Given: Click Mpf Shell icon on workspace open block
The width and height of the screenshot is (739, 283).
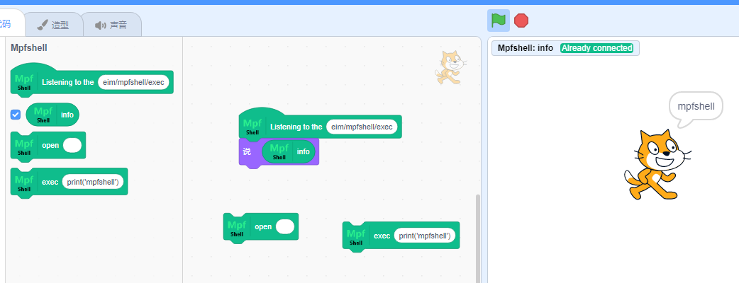Looking at the screenshot, I should (x=237, y=228).
